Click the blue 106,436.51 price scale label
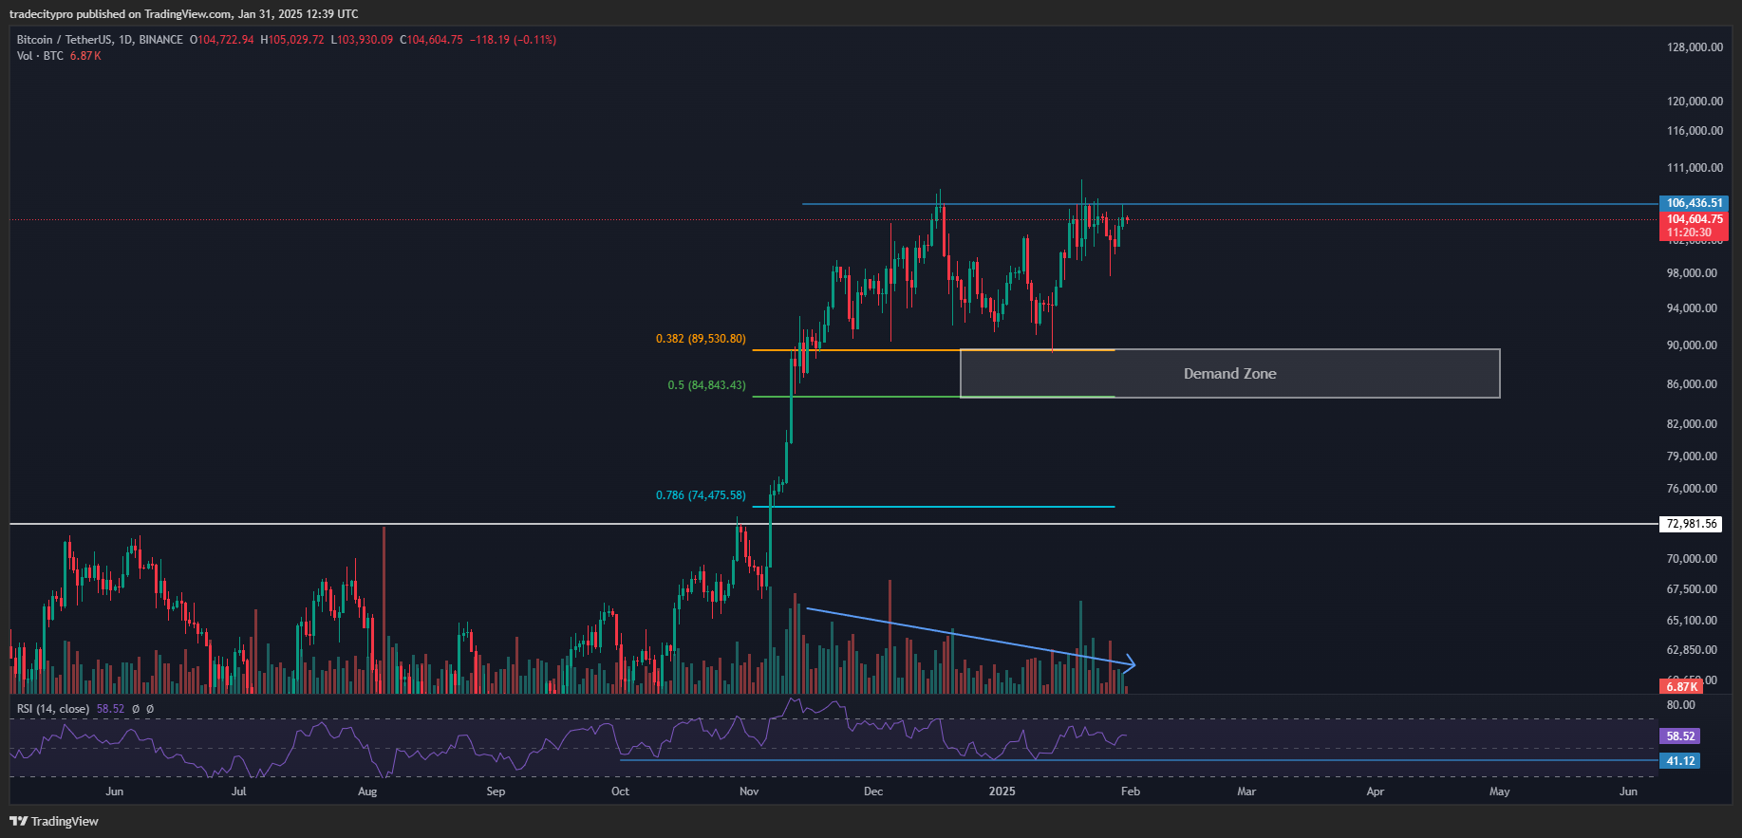The height and width of the screenshot is (838, 1742). [x=1694, y=203]
